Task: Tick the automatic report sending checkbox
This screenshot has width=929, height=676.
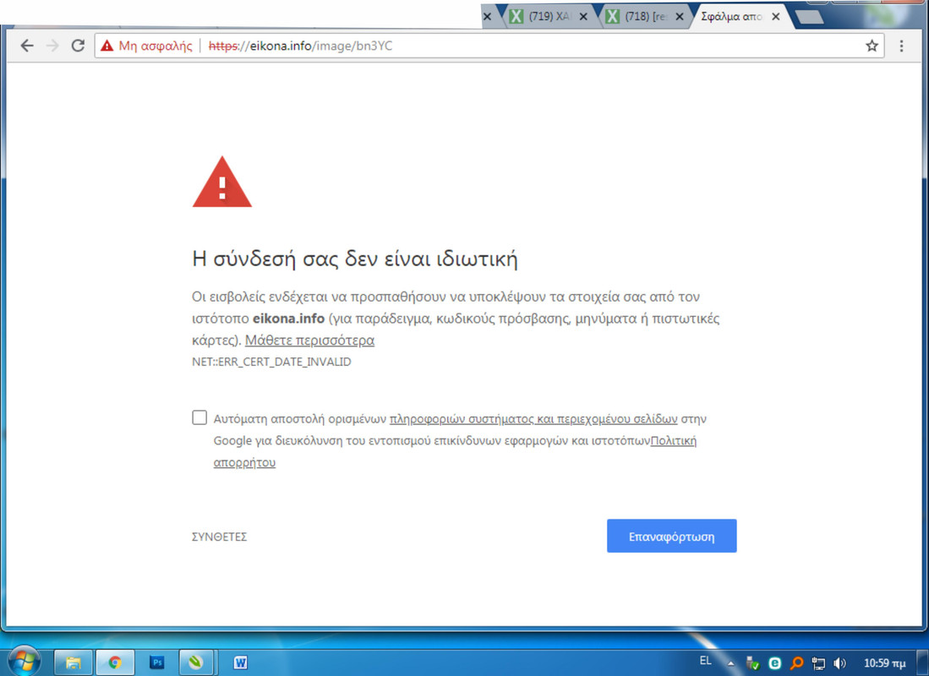Action: (199, 417)
